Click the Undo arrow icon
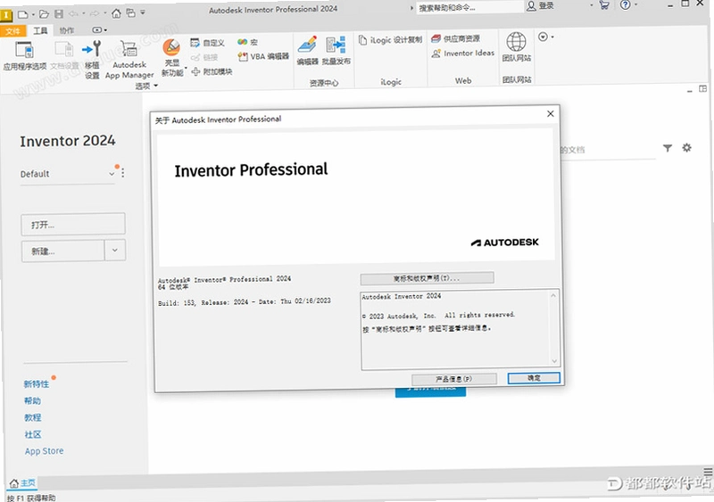Viewport: 714px width, 502px height. tap(74, 13)
